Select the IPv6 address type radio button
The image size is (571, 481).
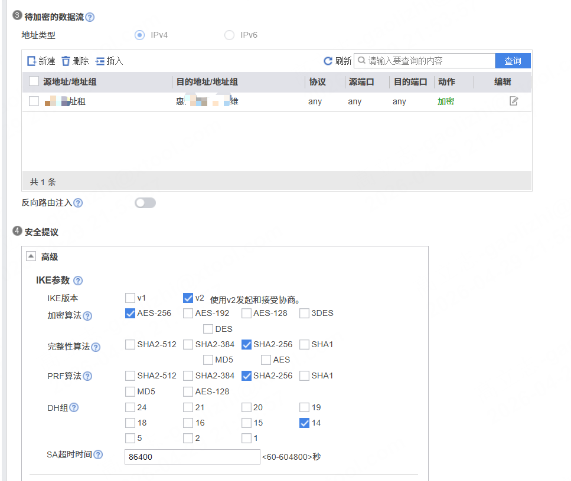click(229, 35)
